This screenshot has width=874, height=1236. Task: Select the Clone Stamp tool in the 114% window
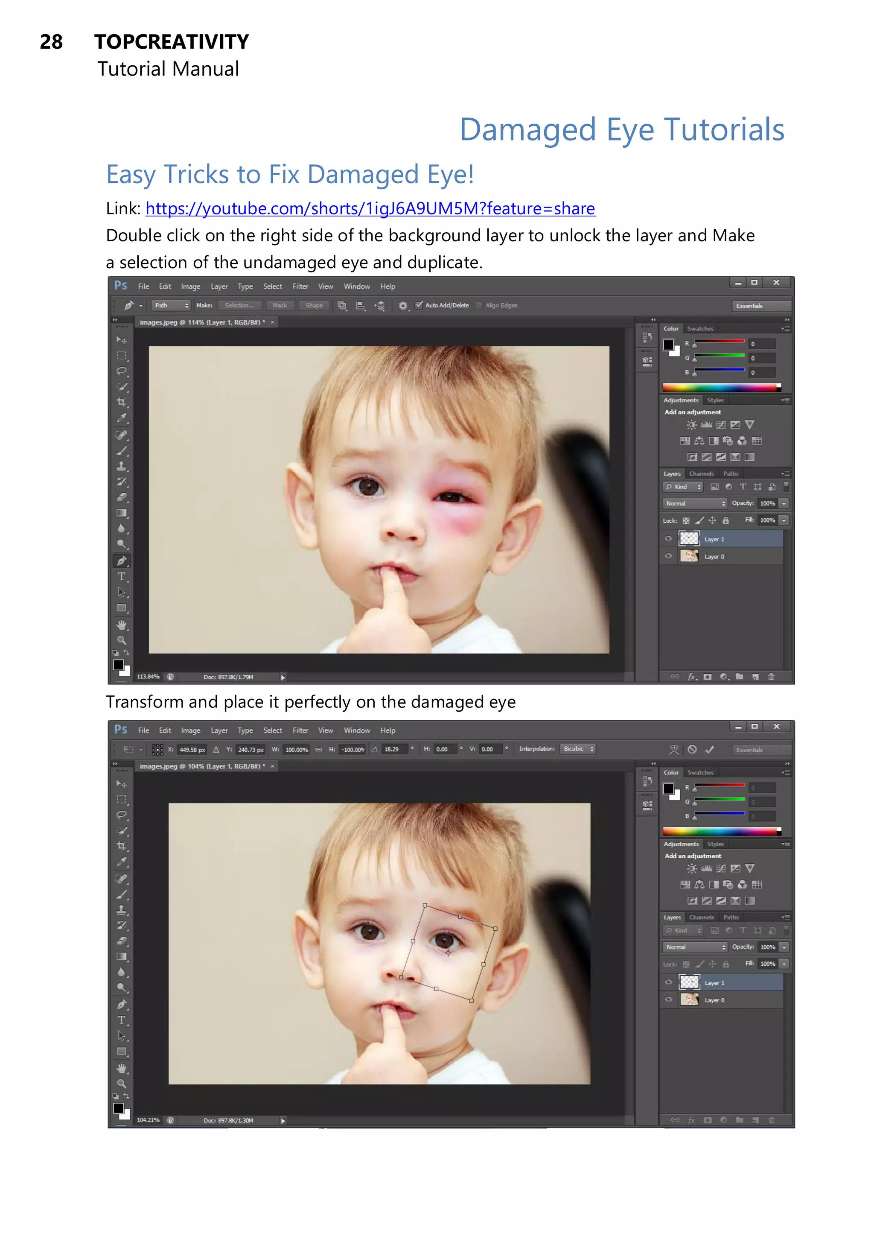pyautogui.click(x=122, y=466)
